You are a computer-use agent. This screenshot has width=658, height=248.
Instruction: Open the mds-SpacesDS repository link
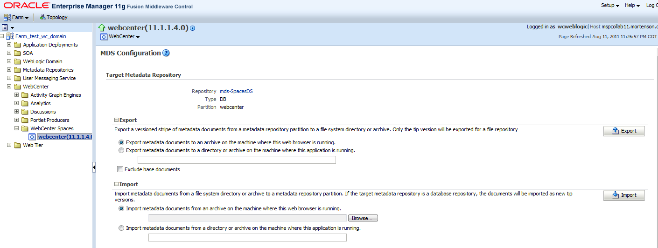236,91
